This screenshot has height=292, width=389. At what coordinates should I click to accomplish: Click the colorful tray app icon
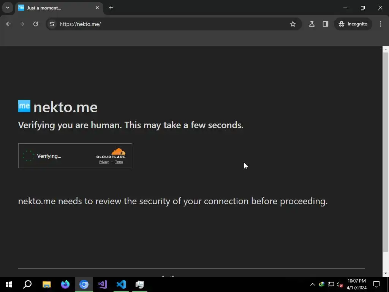[x=321, y=284]
